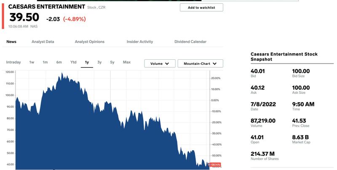Click the 87,219.00 Volume value
Image resolution: width=337 pixels, height=170 pixels.
[x=263, y=121]
